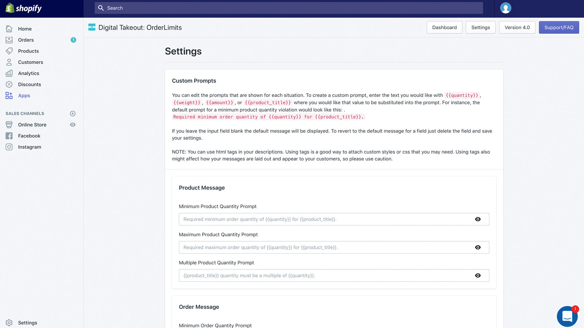The width and height of the screenshot is (584, 328).
Task: Click the Shopify logo
Action: point(24,8)
